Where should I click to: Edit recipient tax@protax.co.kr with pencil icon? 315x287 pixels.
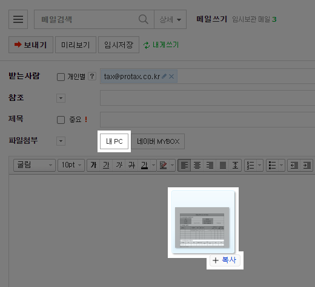[x=164, y=76]
